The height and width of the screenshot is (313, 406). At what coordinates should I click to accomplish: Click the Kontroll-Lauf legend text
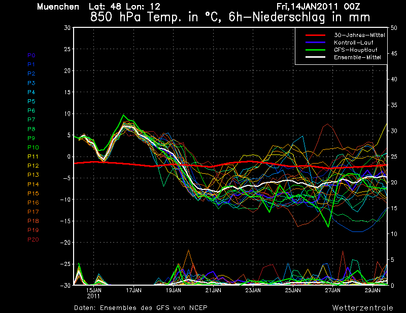pos(353,43)
